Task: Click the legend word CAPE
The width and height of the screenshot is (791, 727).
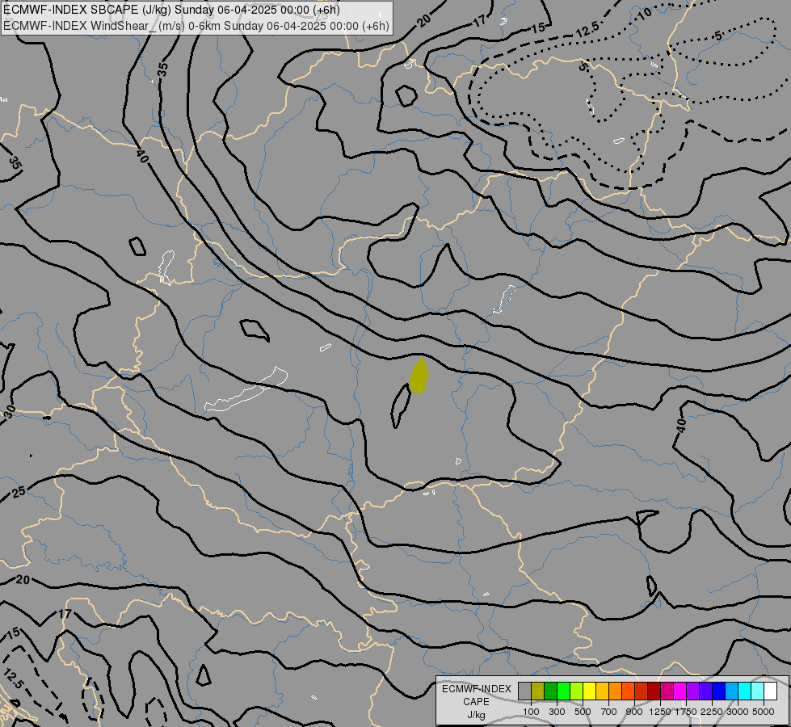Action: [x=476, y=702]
